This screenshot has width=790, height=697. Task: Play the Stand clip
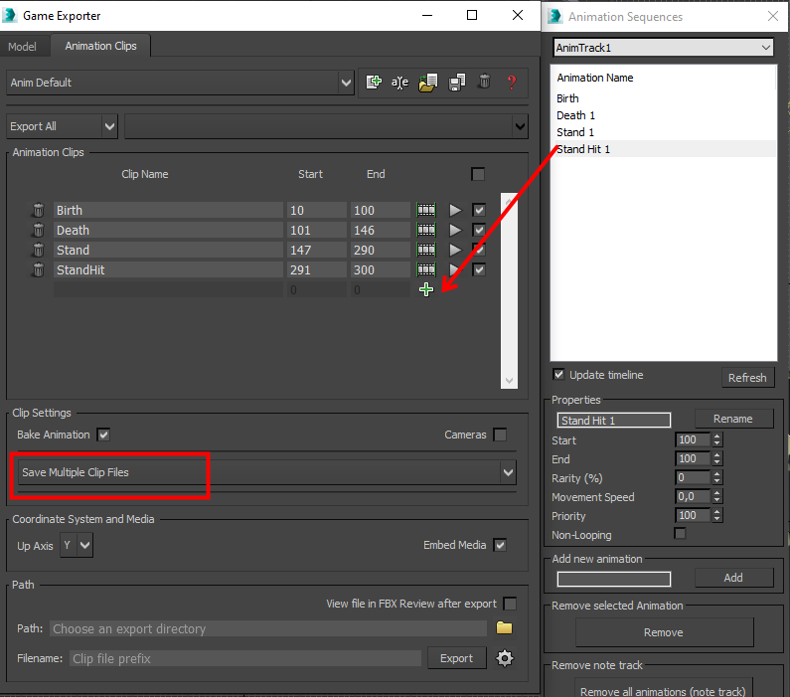click(x=455, y=250)
